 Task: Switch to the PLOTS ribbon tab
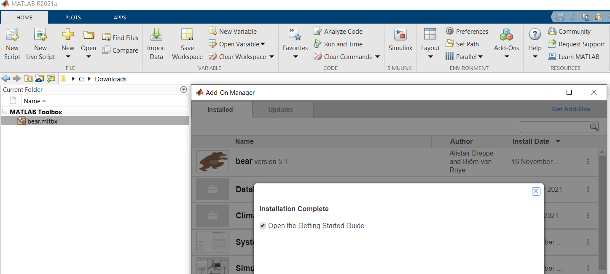(73, 17)
